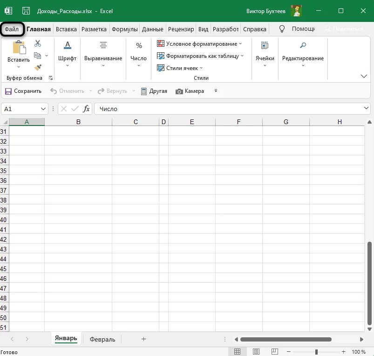The width and height of the screenshot is (374, 356).
Task: Switch to Page Layout view icon
Action: point(256,351)
